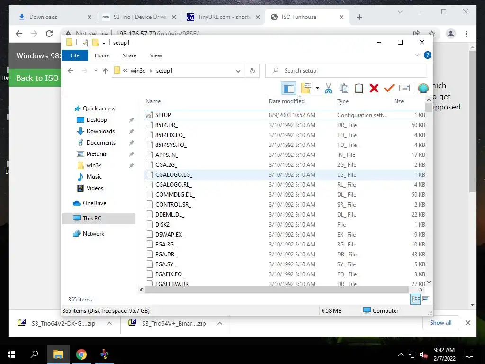Open Chrome profile avatar icon
The height and width of the screenshot is (364, 485).
tap(451, 34)
